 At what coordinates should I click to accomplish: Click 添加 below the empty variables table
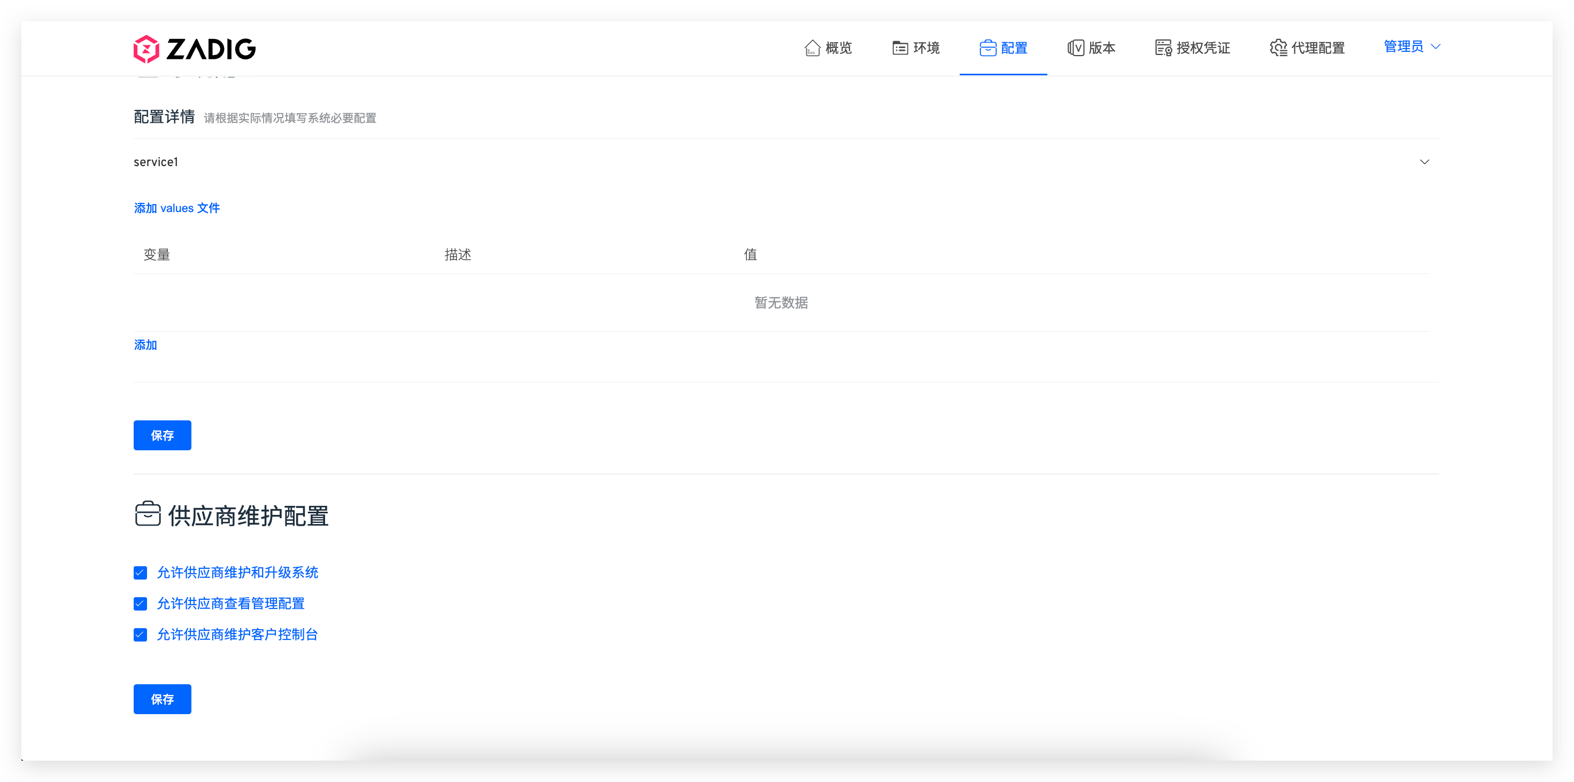[145, 345]
